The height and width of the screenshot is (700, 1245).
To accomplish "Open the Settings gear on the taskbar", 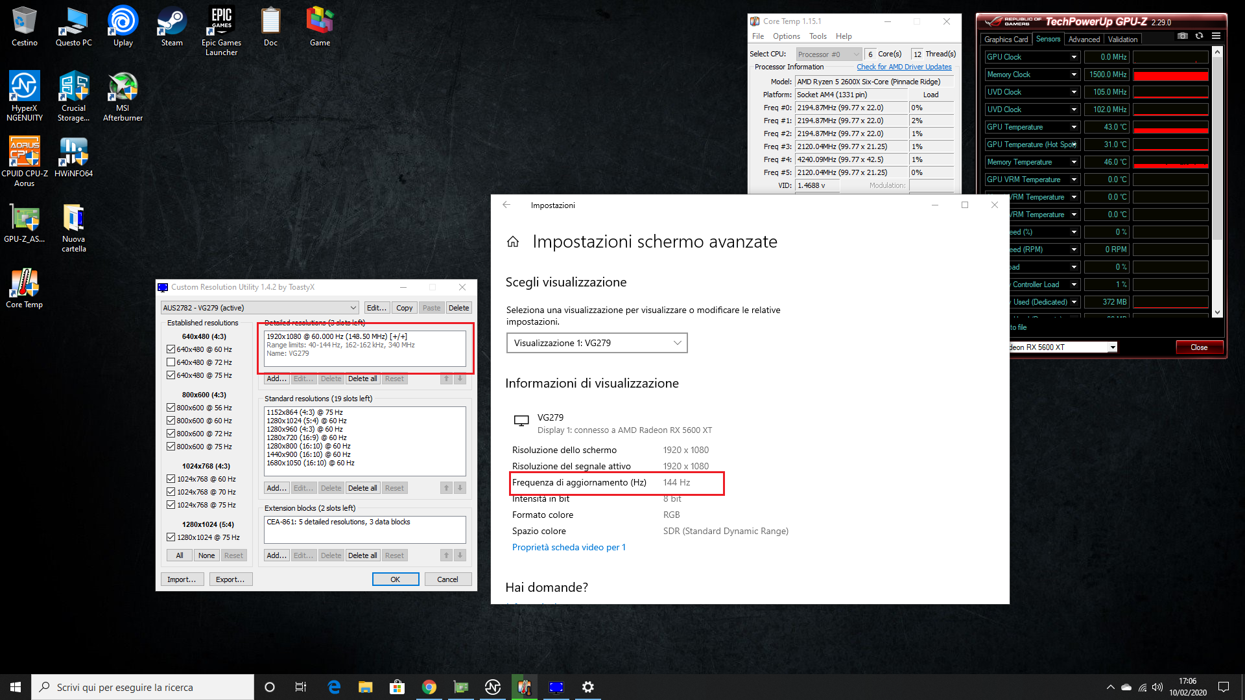I will point(588,687).
